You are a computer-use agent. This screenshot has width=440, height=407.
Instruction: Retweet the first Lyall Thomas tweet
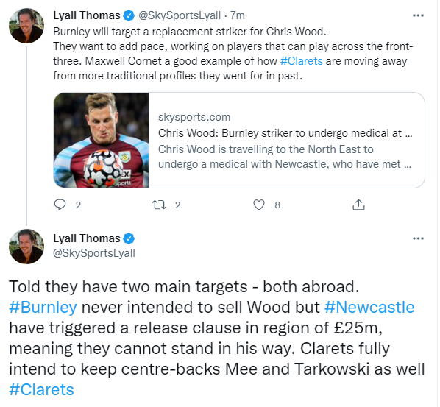click(x=159, y=205)
